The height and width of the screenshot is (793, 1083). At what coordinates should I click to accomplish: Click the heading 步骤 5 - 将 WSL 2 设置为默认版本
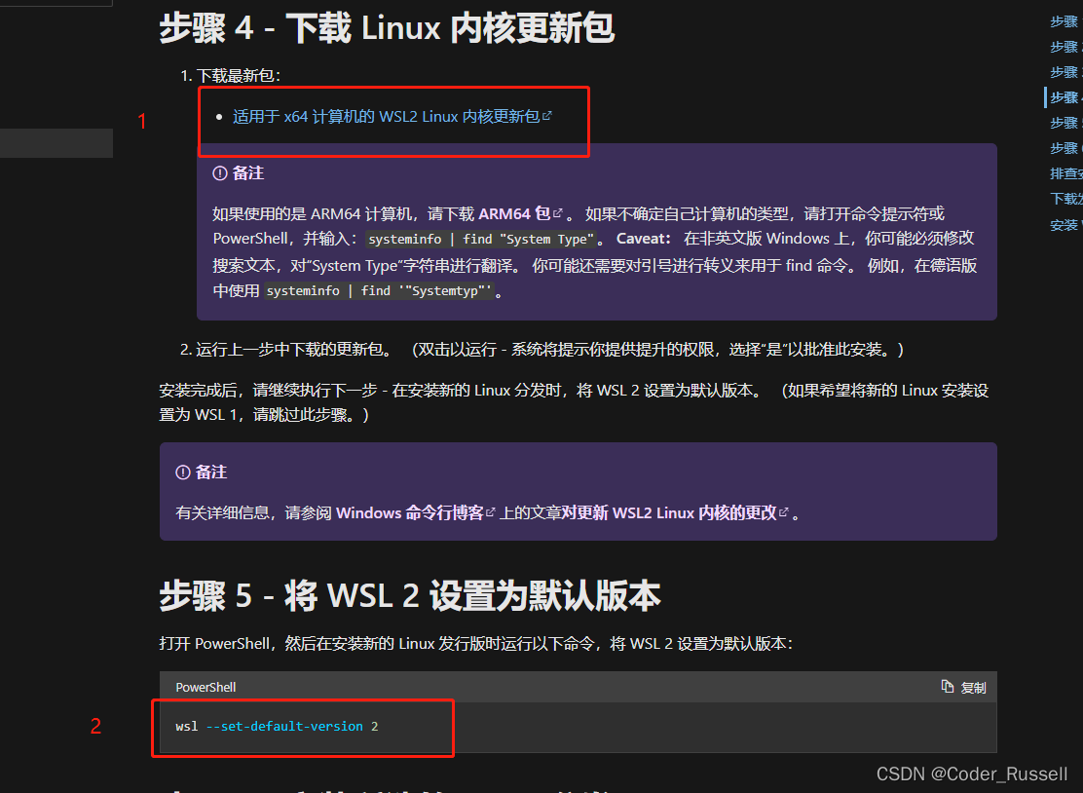(410, 595)
